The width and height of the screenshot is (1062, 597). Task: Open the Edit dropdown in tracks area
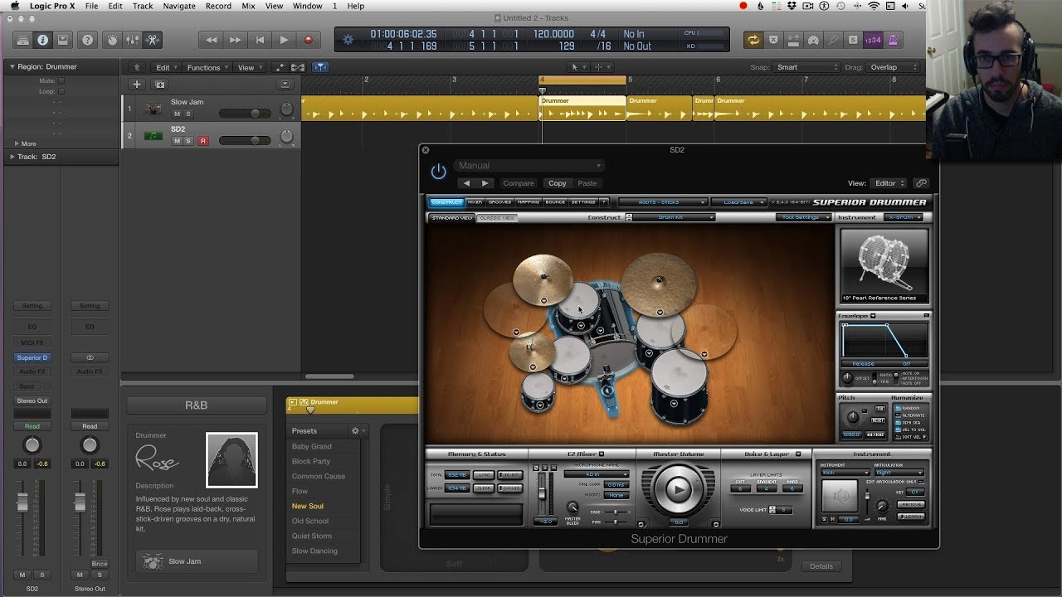pyautogui.click(x=166, y=68)
